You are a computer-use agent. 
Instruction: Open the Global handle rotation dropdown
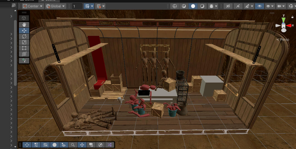pyautogui.click(x=55, y=6)
